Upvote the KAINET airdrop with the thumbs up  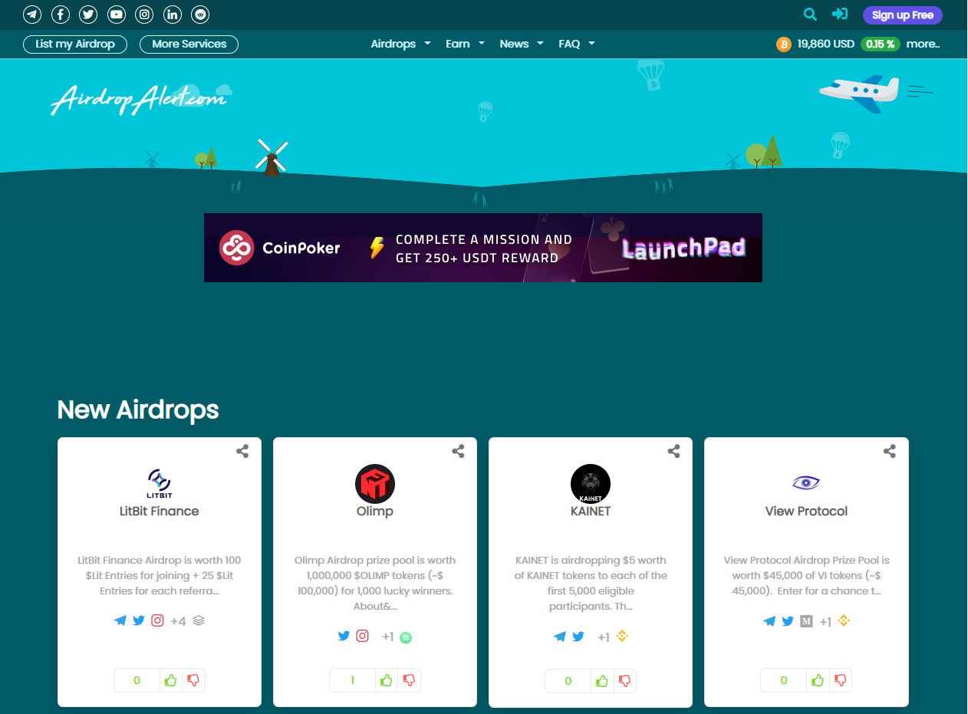tap(602, 680)
